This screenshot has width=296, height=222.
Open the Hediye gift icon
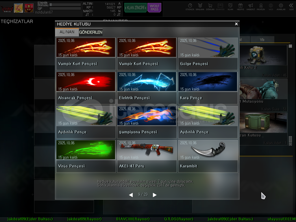pyautogui.click(x=240, y=7)
